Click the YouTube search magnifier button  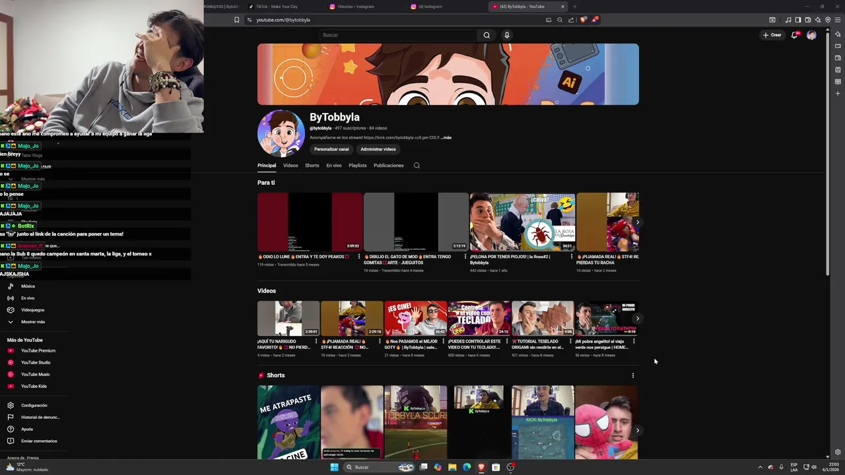click(487, 35)
